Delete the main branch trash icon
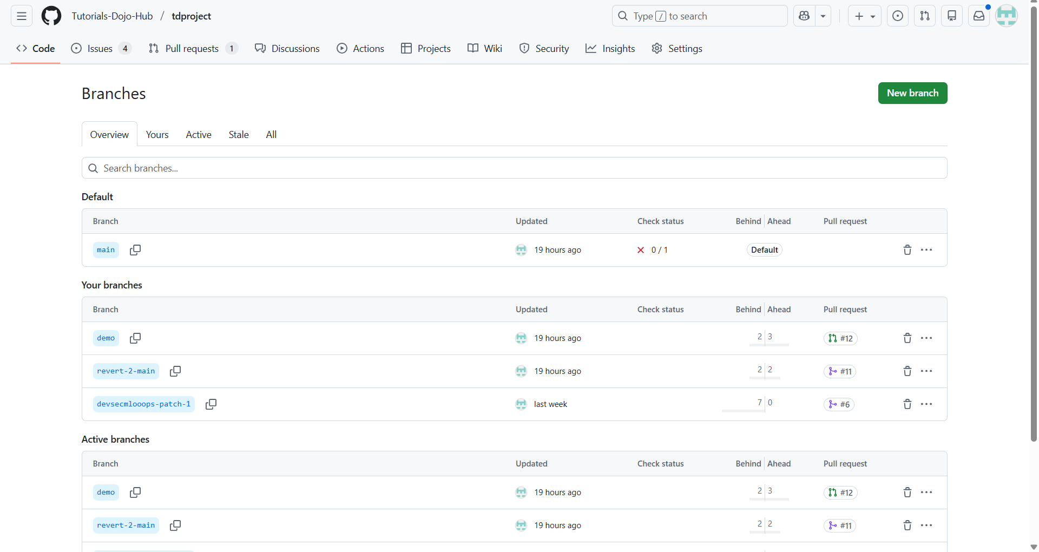The image size is (1039, 552). [x=908, y=250]
